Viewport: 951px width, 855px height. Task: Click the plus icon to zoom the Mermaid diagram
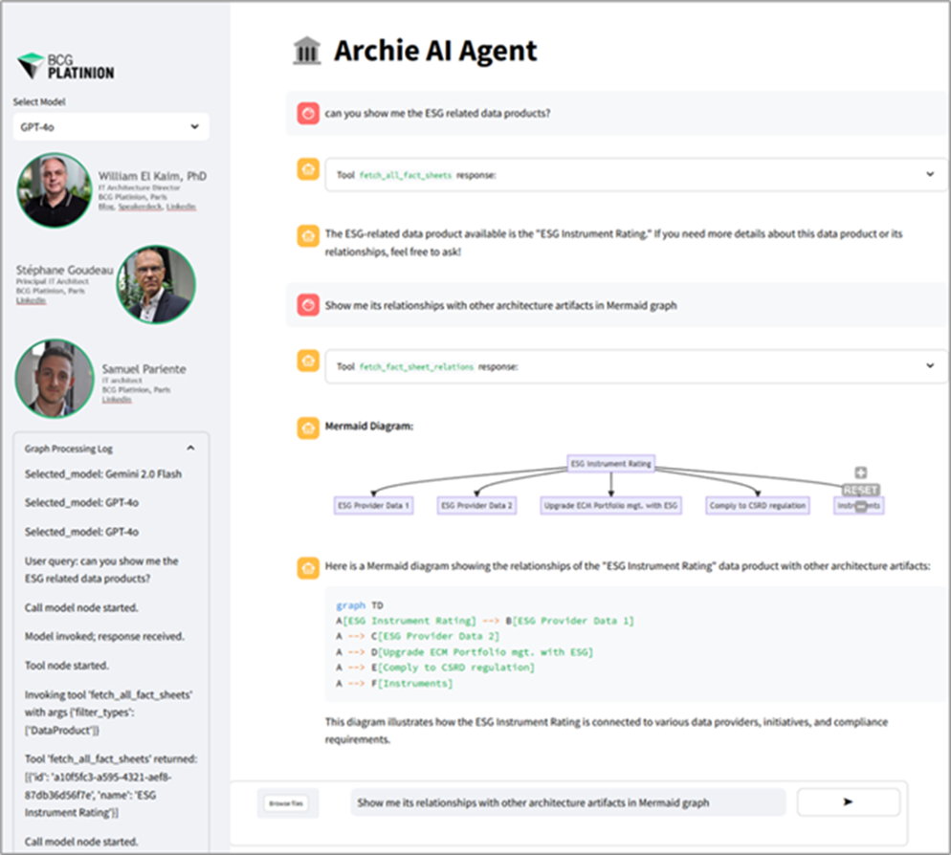tap(860, 471)
